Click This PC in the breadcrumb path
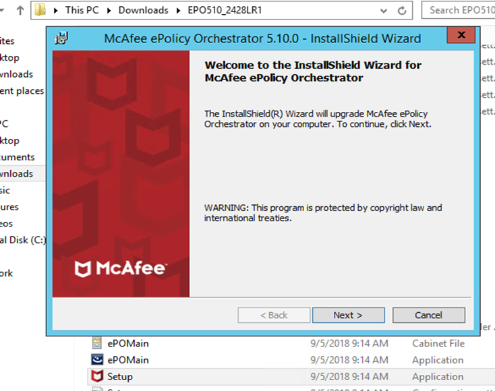Image resolution: width=495 pixels, height=391 pixels. [82, 10]
